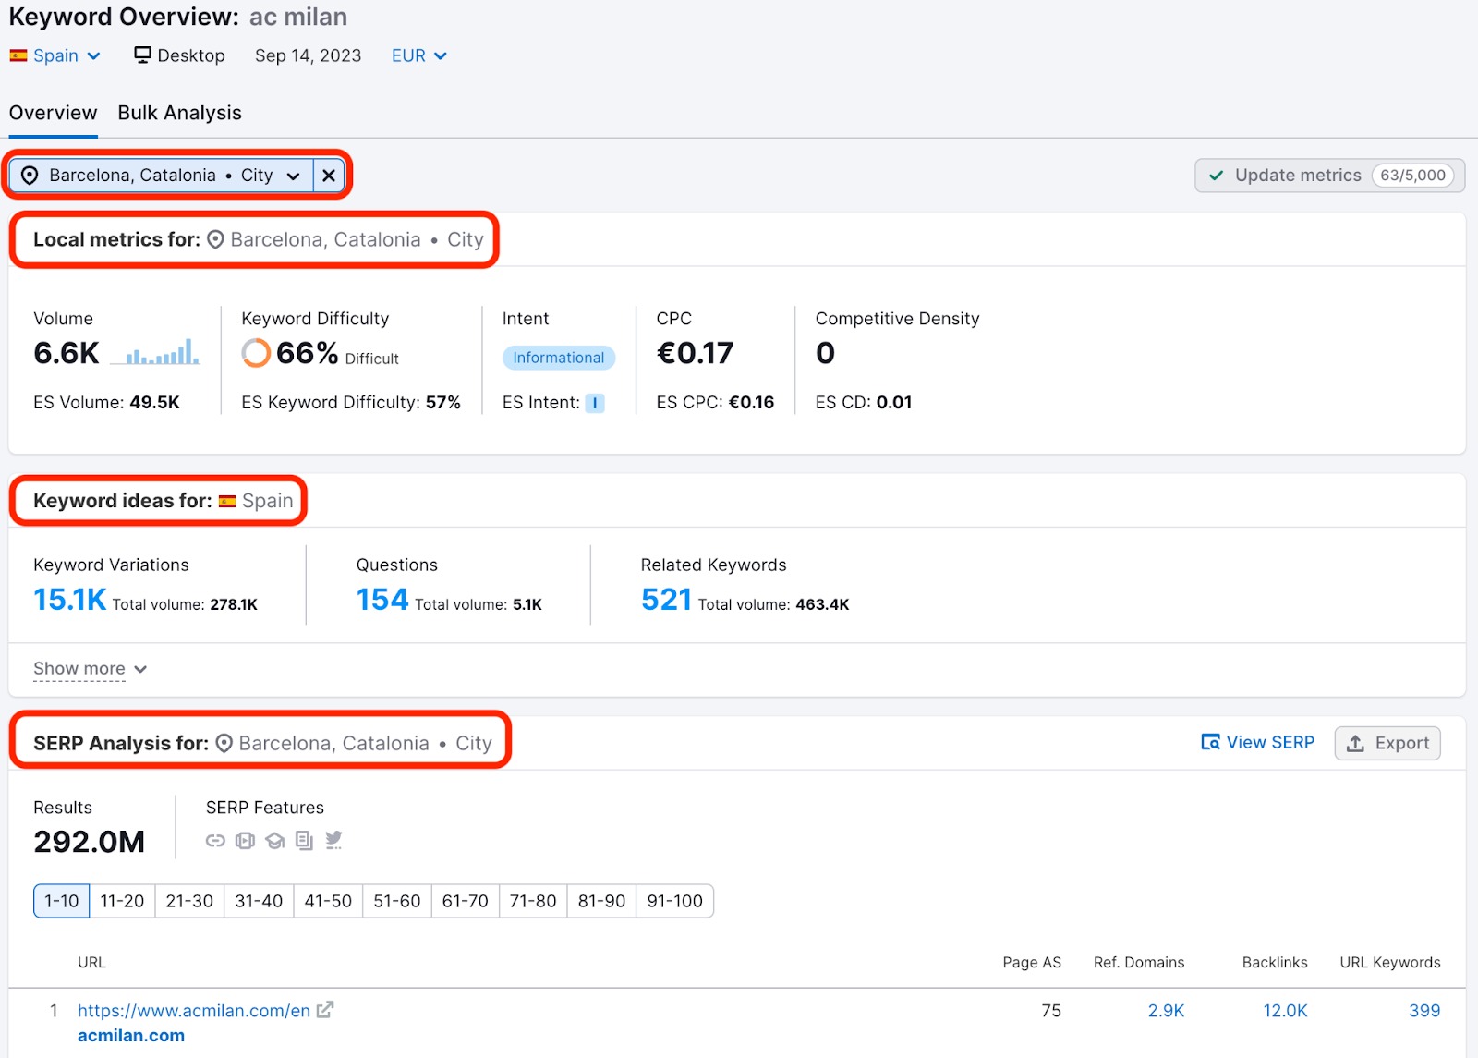Viewport: 1478px width, 1058px height.
Task: Click the ES Volume: 49.5K text
Action: [106, 403]
